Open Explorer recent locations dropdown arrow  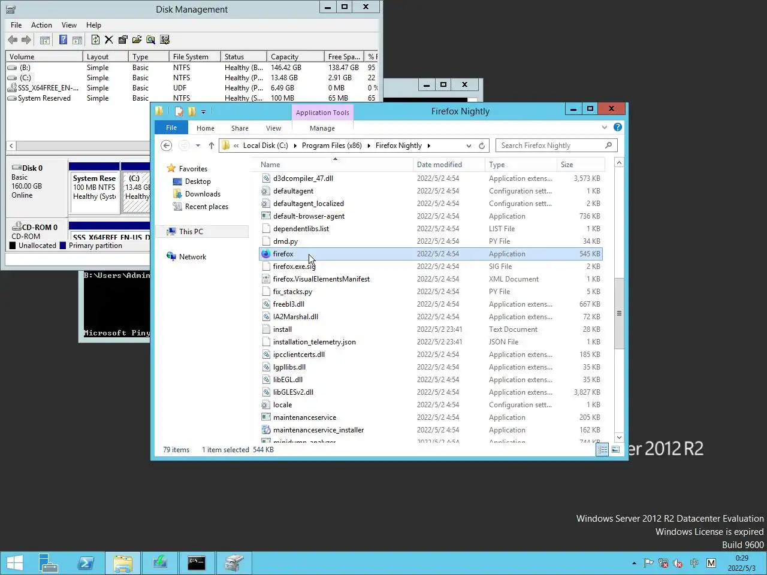coord(198,146)
